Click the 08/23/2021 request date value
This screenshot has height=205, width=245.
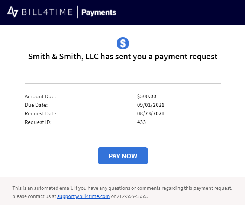[151, 113]
